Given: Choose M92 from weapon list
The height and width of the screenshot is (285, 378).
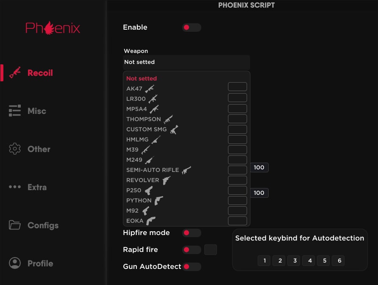Looking at the screenshot, I should [132, 211].
